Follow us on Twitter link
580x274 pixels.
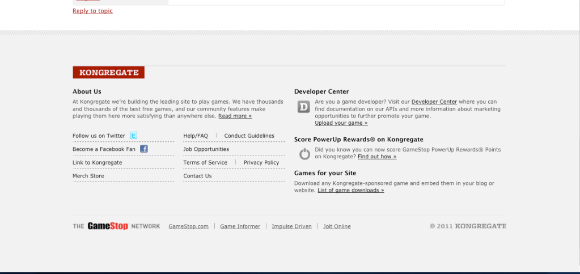pyautogui.click(x=99, y=136)
